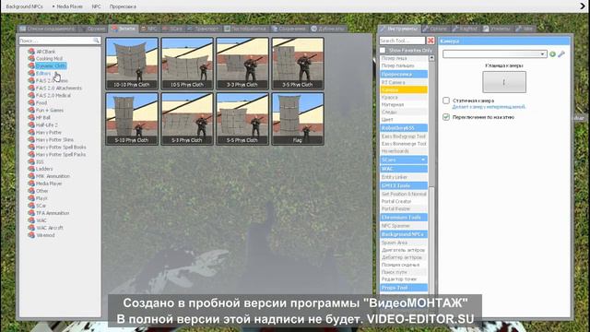Collapse the WAC tool category header
Screen dimensions: 590x332
click(404, 169)
